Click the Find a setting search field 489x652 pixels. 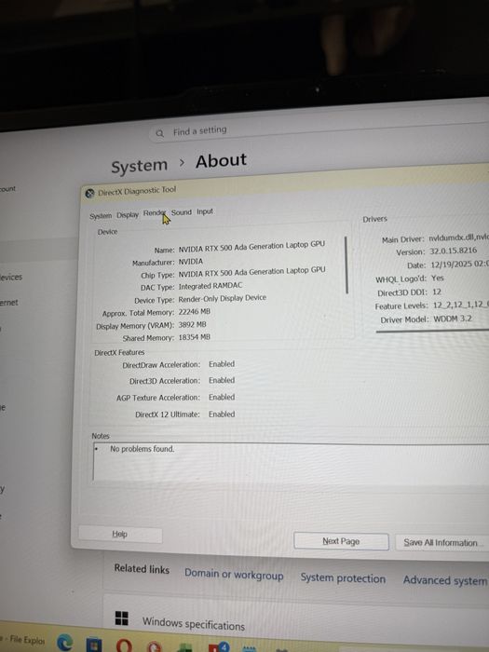click(319, 129)
